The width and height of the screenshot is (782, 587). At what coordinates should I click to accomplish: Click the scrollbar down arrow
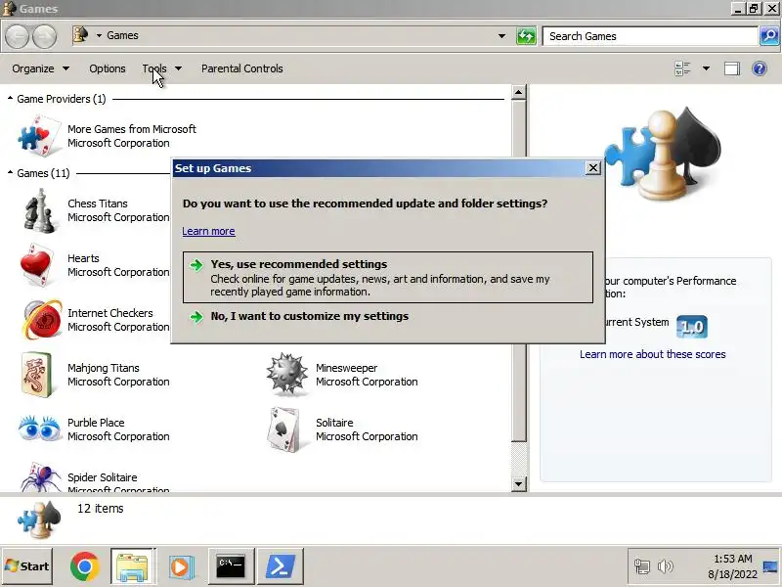click(519, 483)
